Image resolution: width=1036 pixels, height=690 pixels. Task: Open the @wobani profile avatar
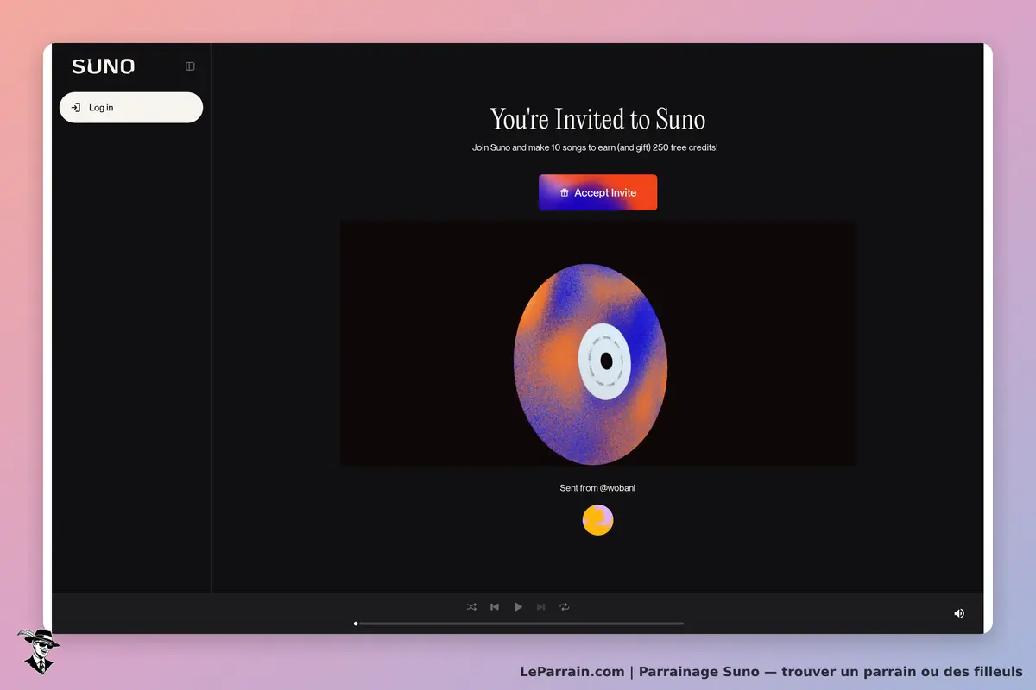pyautogui.click(x=597, y=520)
